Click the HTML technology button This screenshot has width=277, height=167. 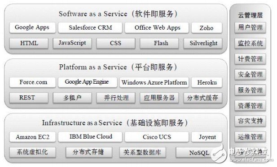pyautogui.click(x=29, y=43)
